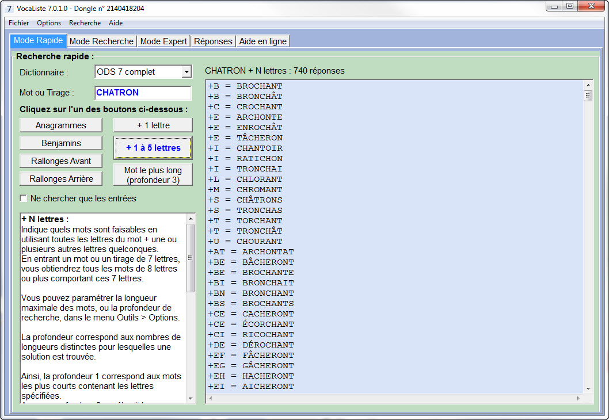Open the Recherche menu

pyautogui.click(x=85, y=23)
